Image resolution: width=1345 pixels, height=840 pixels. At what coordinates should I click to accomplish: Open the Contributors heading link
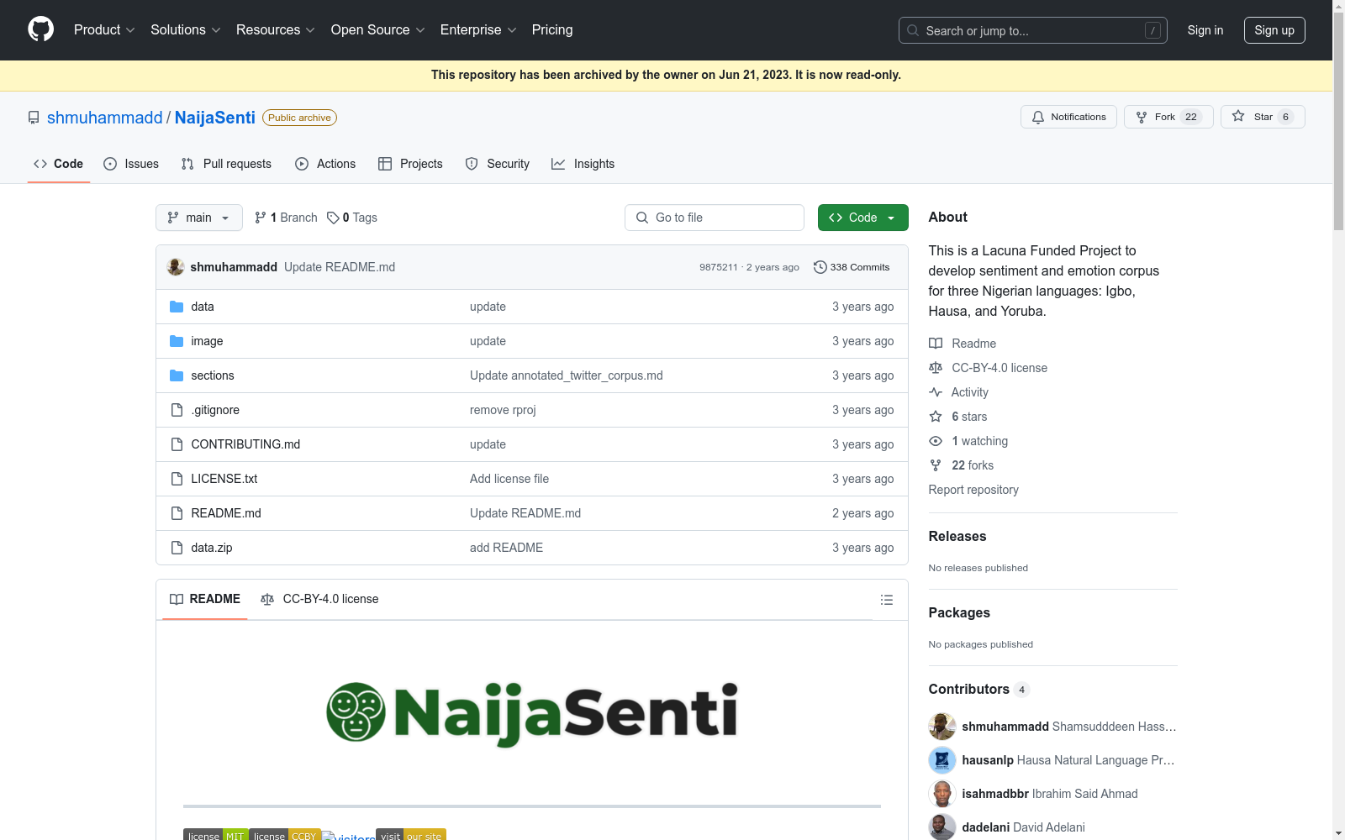pos(979,690)
